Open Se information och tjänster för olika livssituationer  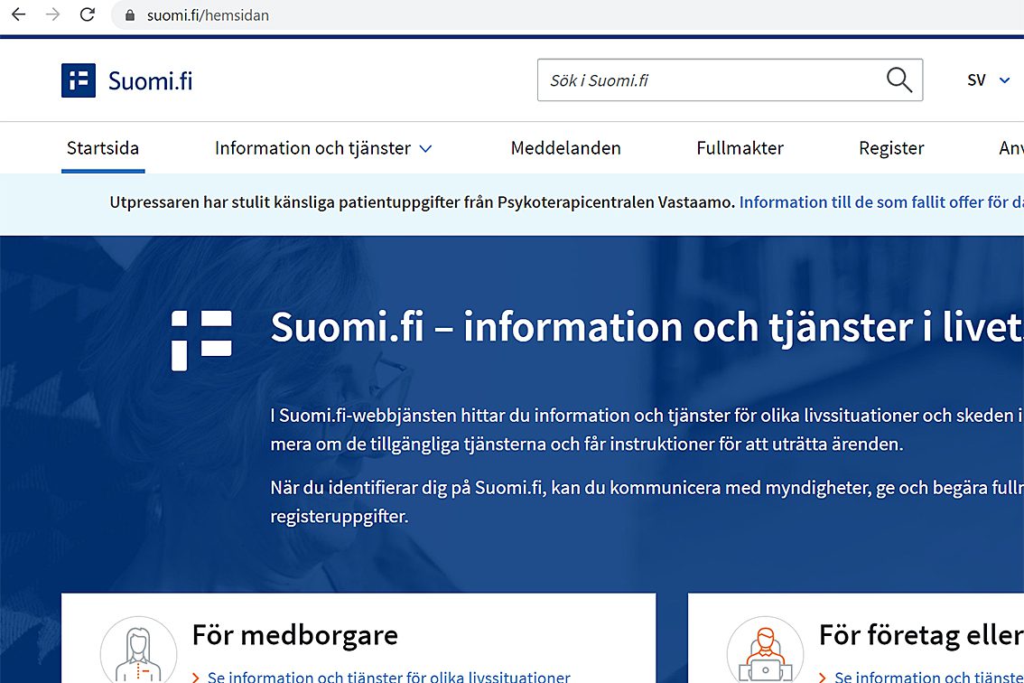(x=388, y=677)
